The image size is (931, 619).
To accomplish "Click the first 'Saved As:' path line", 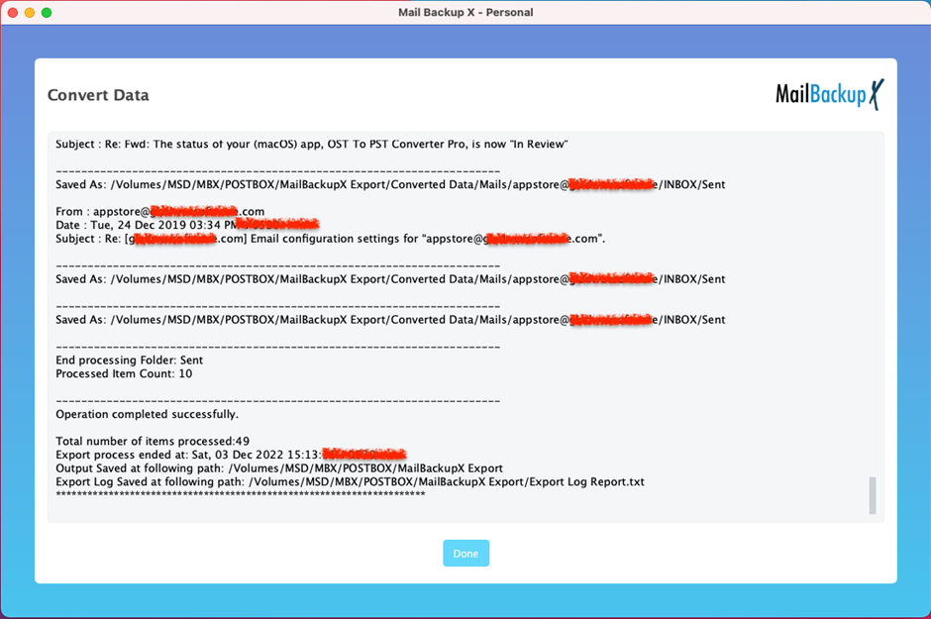I will click(x=390, y=184).
